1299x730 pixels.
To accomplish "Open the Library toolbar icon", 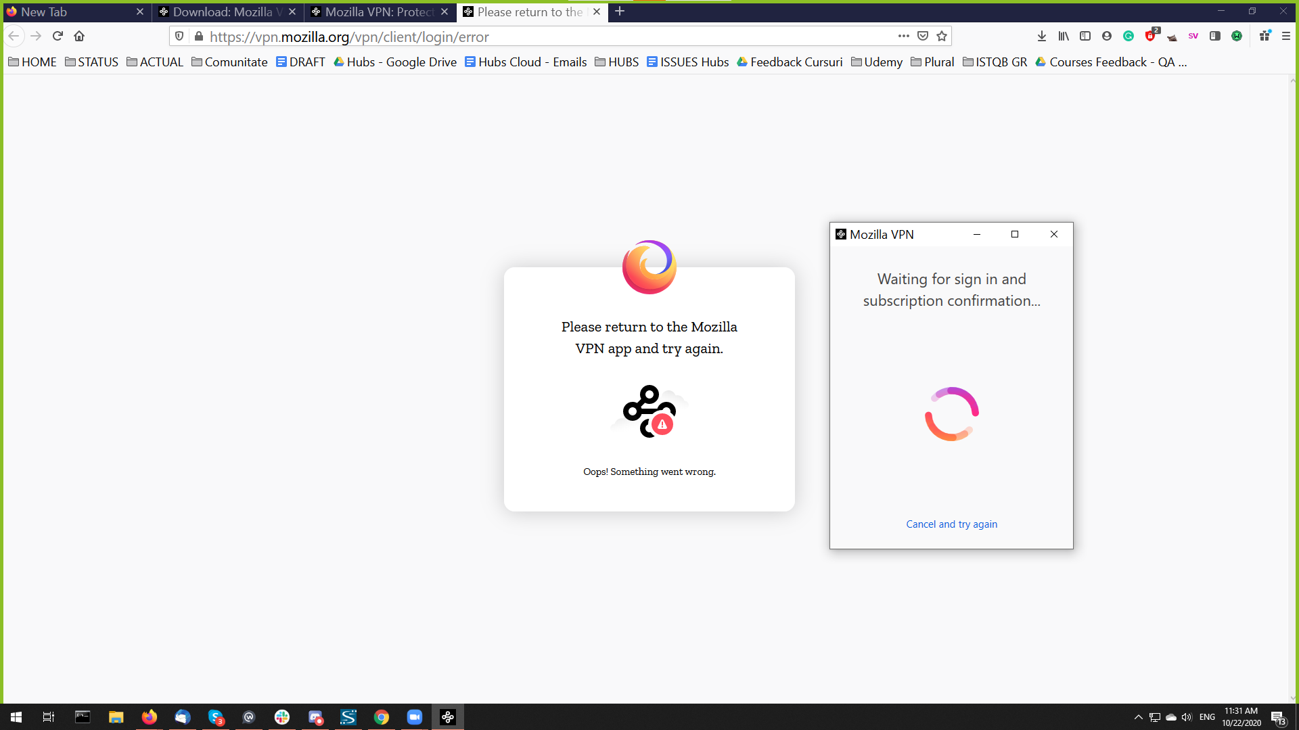I will 1064,36.
